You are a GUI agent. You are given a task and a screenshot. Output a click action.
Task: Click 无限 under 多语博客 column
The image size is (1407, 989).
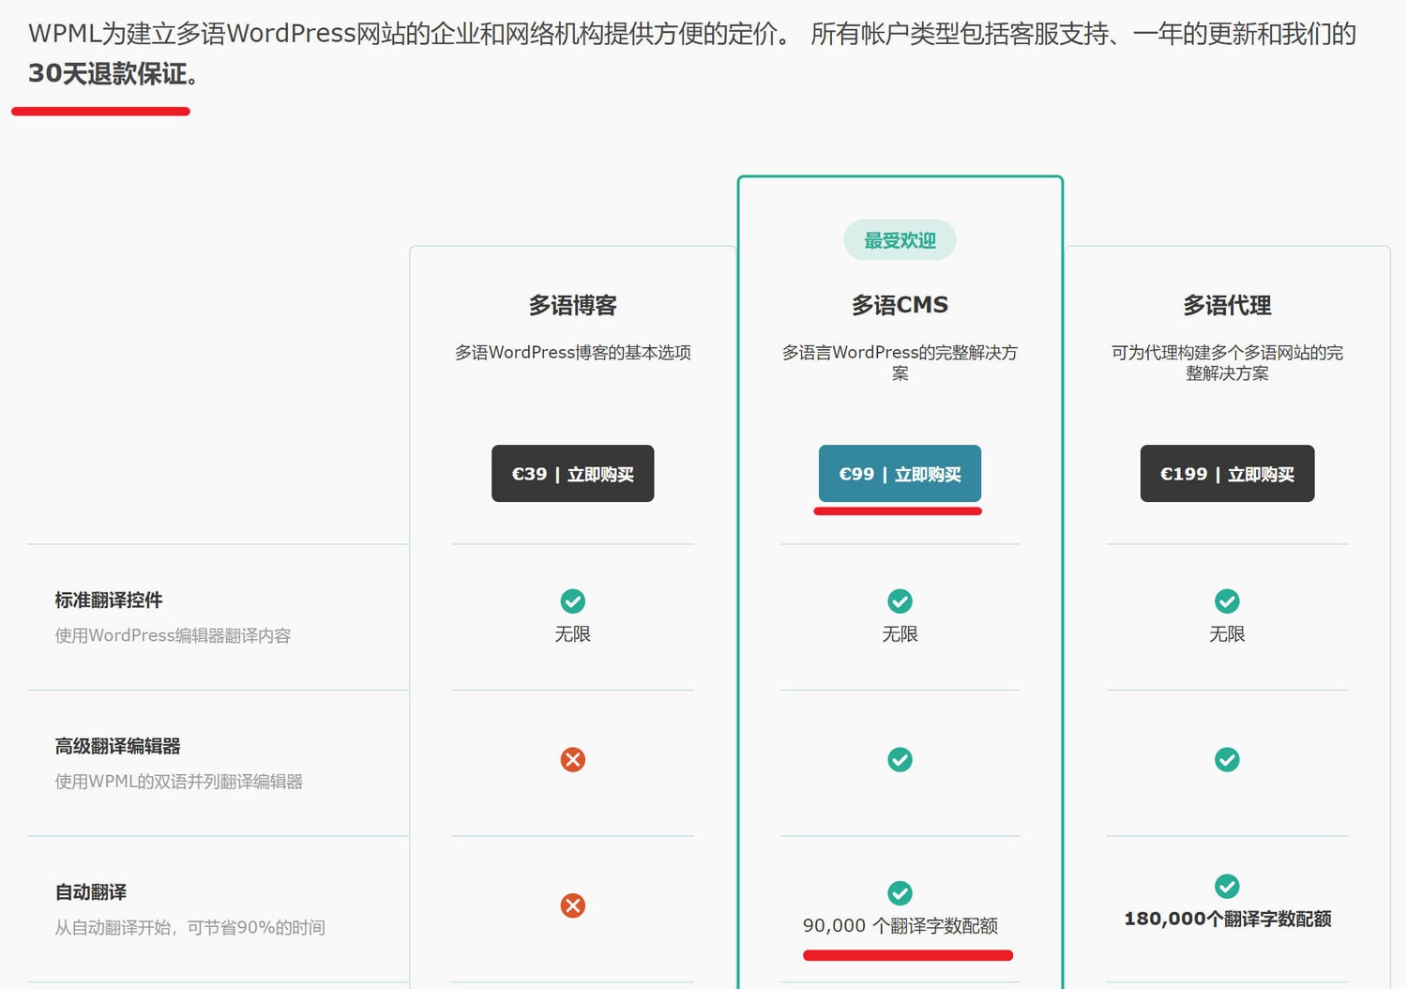(572, 634)
